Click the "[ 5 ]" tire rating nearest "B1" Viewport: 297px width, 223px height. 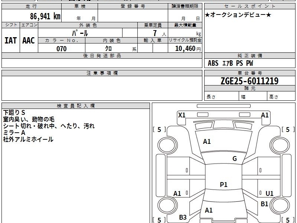pyautogui.click(x=288, y=220)
